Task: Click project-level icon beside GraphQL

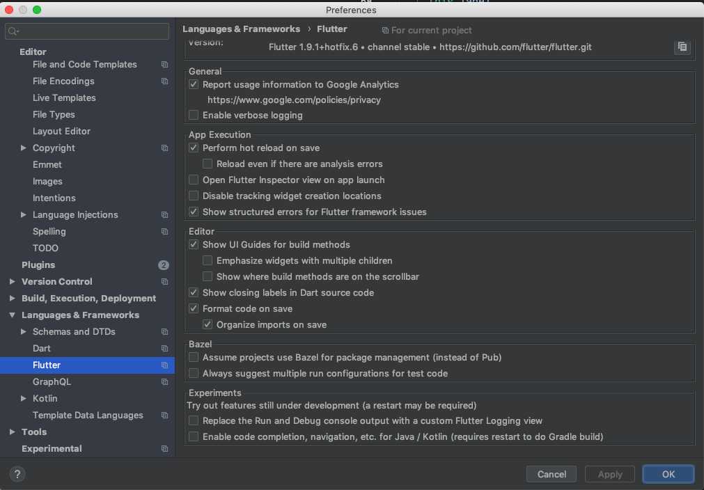Action: coord(164,382)
